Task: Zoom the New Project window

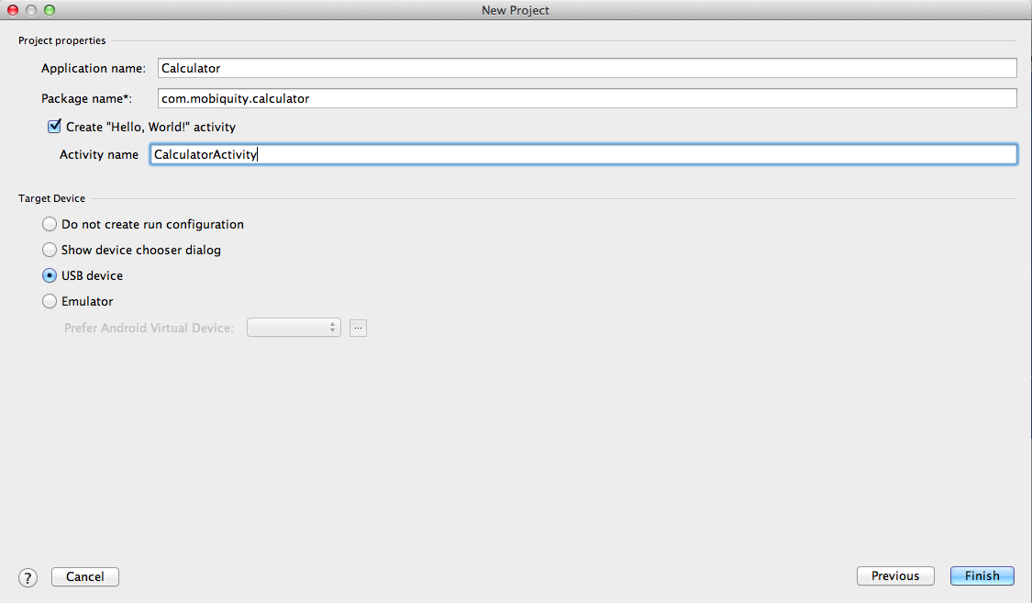Action: click(x=50, y=10)
